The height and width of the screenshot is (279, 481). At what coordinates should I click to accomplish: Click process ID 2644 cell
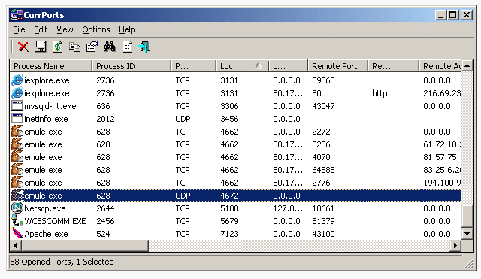[x=105, y=208]
